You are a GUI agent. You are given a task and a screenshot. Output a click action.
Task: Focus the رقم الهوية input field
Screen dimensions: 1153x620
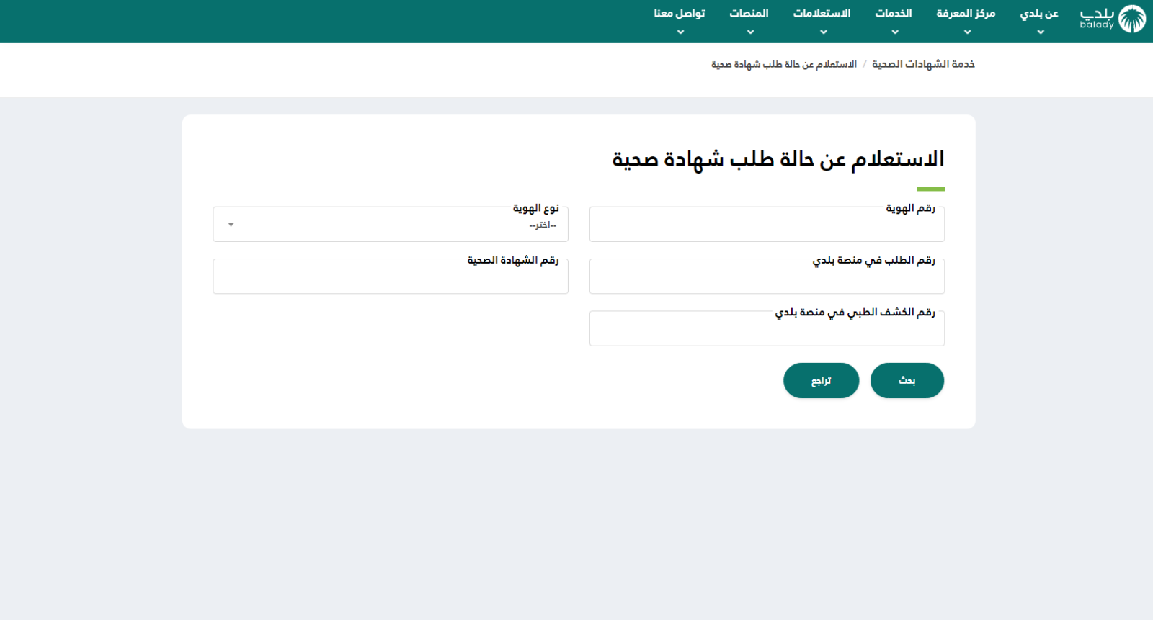pos(767,225)
